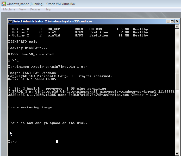Image resolution: width=181 pixels, height=156 pixels.
Task: Open the Machine menu
Action: point(9,9)
